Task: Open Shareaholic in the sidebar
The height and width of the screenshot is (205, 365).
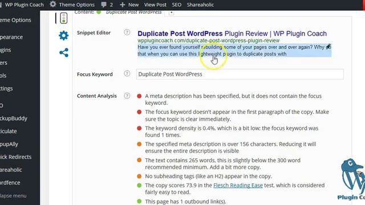Action: 11,170
